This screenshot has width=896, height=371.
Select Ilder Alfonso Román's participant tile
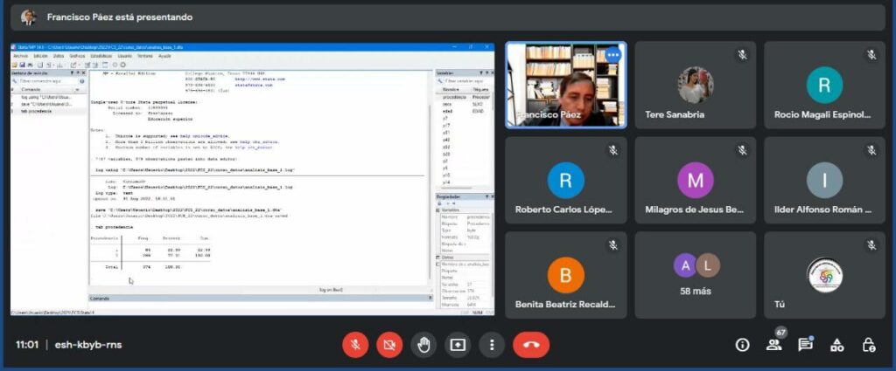point(824,180)
